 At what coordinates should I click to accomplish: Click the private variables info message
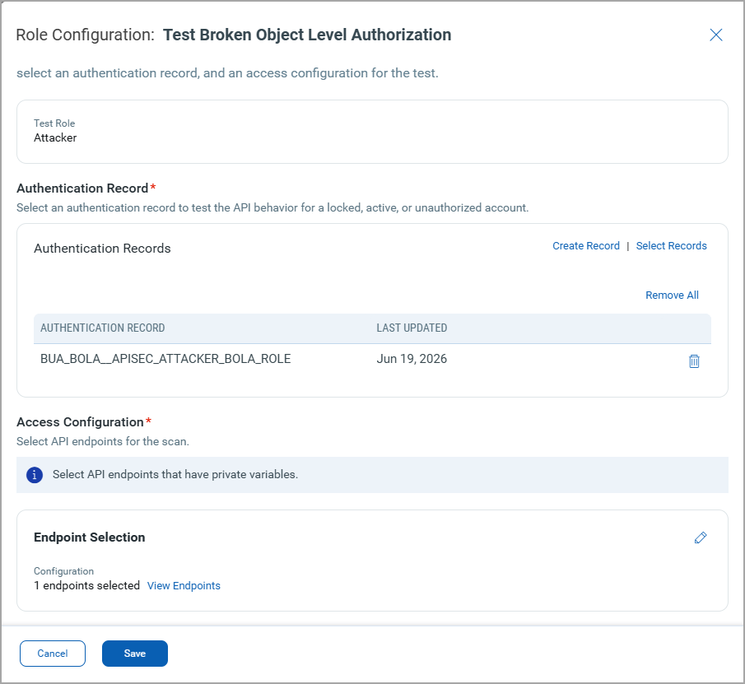(x=175, y=475)
